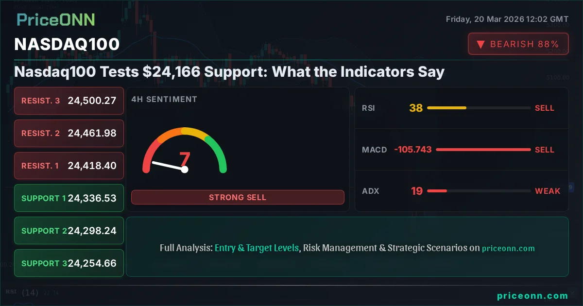Select the NASDAQ100 title tab

pyautogui.click(x=67, y=44)
